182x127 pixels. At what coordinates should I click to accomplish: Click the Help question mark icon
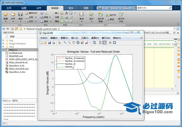pyautogui.click(x=131, y=8)
